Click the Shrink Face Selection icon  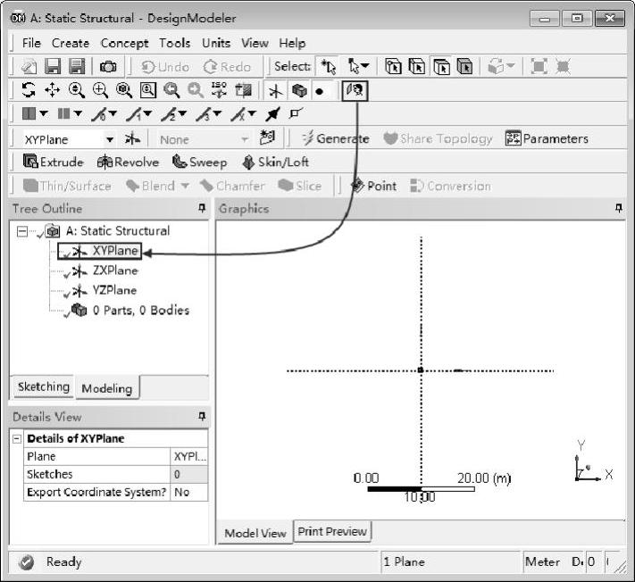tap(563, 66)
